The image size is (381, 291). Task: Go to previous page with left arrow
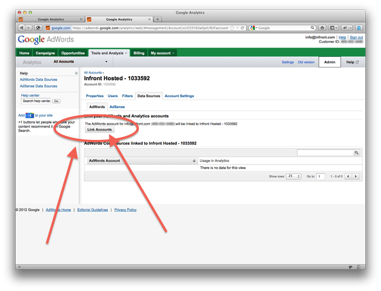[348, 176]
